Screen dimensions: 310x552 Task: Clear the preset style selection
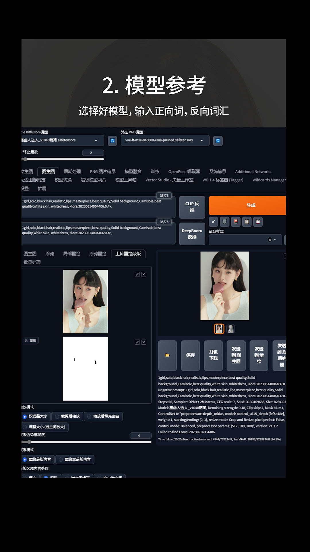pyautogui.click(x=270, y=240)
